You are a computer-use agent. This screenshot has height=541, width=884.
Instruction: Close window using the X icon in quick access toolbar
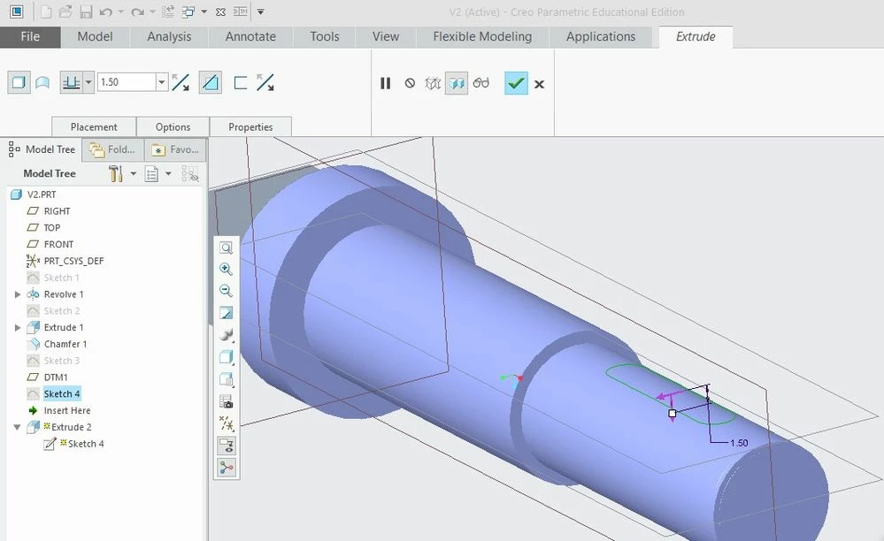click(221, 11)
